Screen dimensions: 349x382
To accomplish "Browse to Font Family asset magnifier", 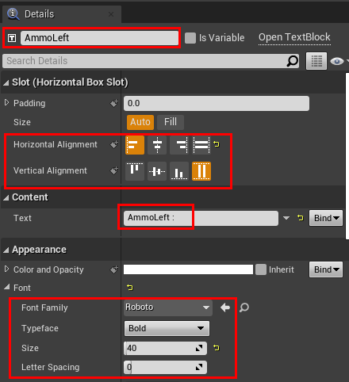I will [x=244, y=308].
